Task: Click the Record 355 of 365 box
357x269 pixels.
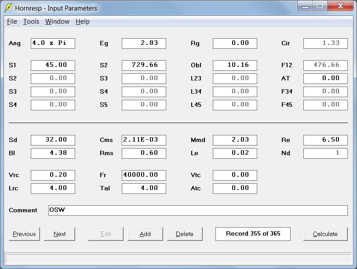Action: [253, 234]
